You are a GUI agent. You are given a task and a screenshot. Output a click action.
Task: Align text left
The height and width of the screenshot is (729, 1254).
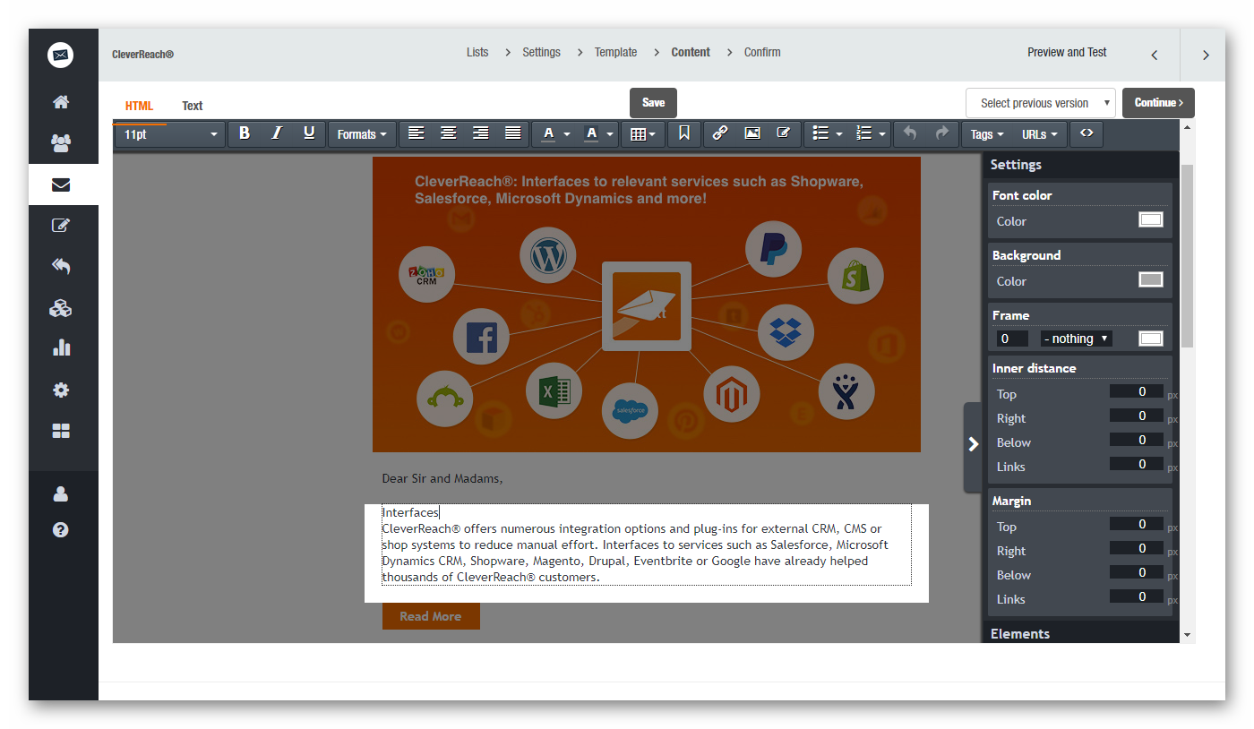point(417,133)
